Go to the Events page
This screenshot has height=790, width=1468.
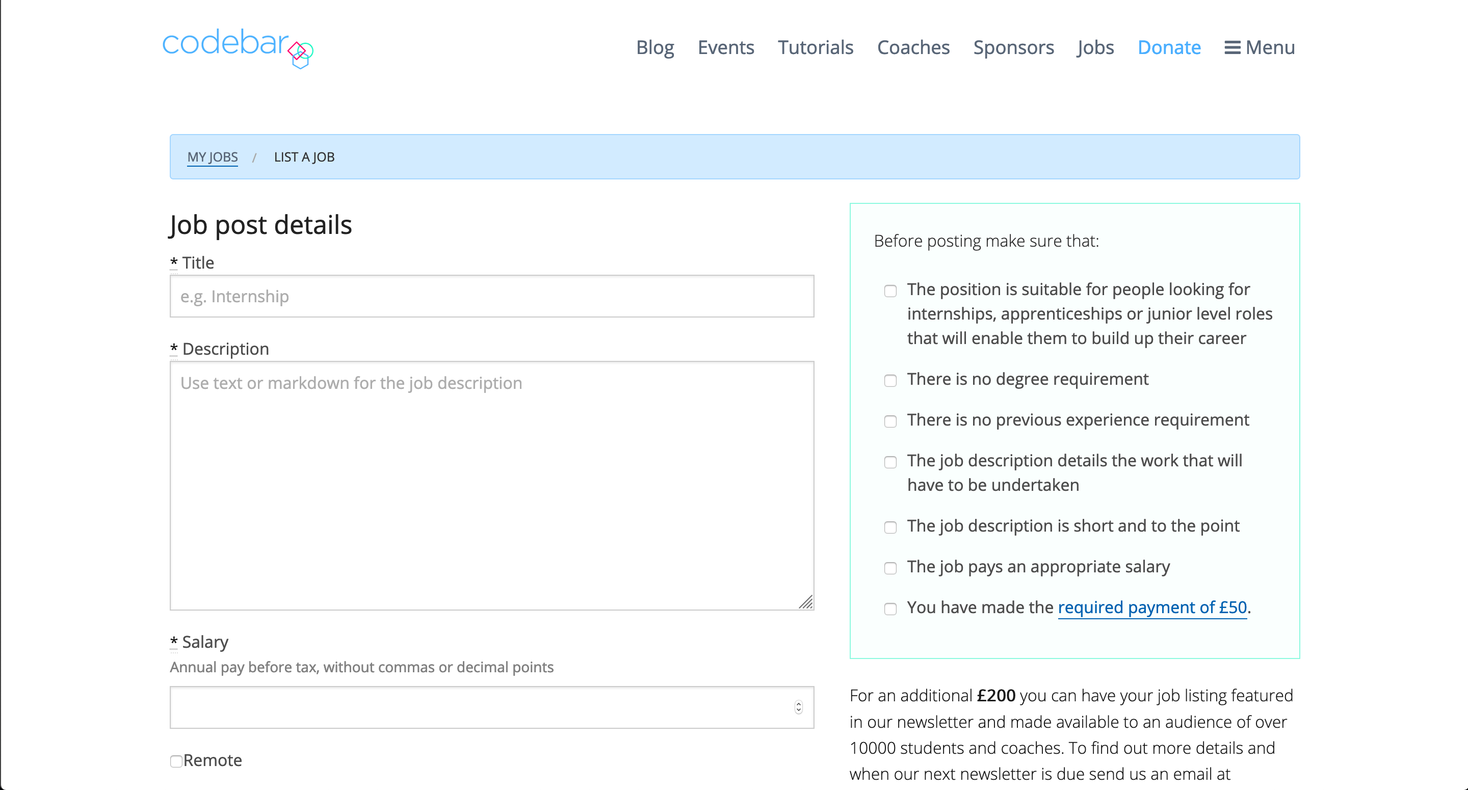pyautogui.click(x=725, y=47)
